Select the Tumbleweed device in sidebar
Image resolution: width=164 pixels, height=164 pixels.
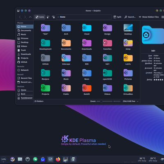(25, 98)
